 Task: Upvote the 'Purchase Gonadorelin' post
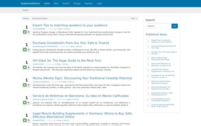[x=25, y=50]
